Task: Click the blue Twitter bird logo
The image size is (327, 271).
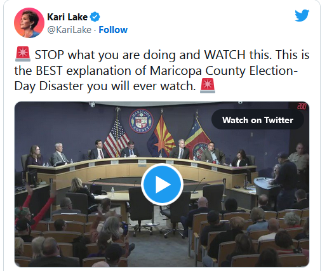Action: pos(302,15)
